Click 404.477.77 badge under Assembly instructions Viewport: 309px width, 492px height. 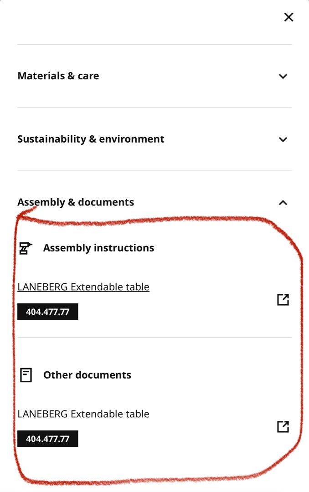(48, 312)
